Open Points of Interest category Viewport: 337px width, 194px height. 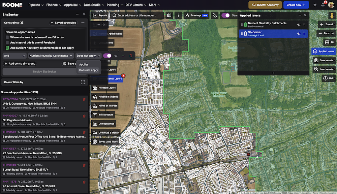(105, 106)
